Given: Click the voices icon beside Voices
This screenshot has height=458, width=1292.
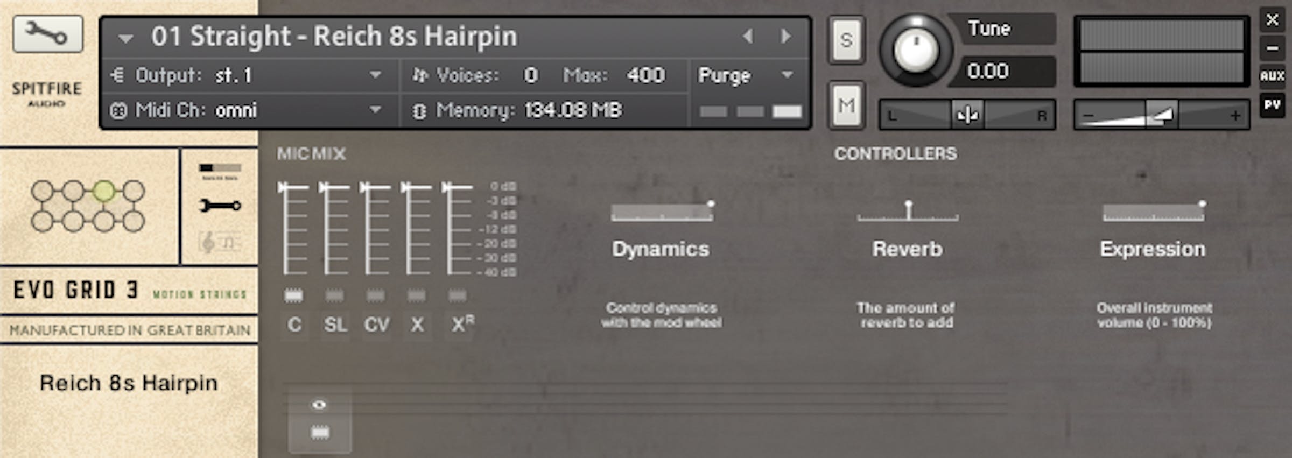Looking at the screenshot, I should click(420, 75).
